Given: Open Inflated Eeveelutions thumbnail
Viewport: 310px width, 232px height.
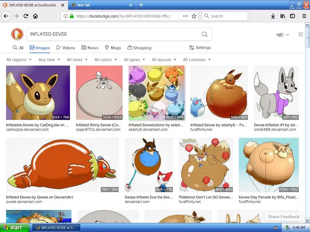Looking at the screenshot, I should pos(157,93).
